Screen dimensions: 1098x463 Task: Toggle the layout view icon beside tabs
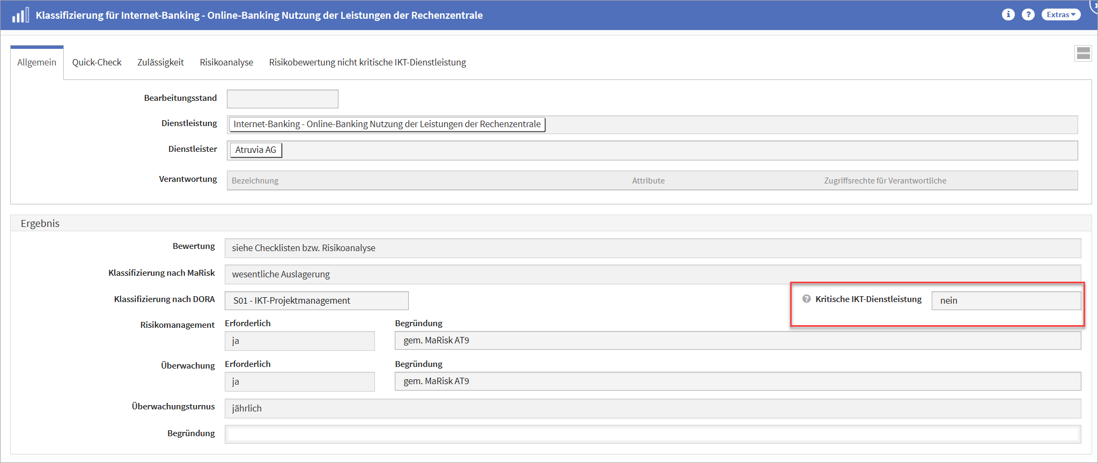(x=1083, y=53)
